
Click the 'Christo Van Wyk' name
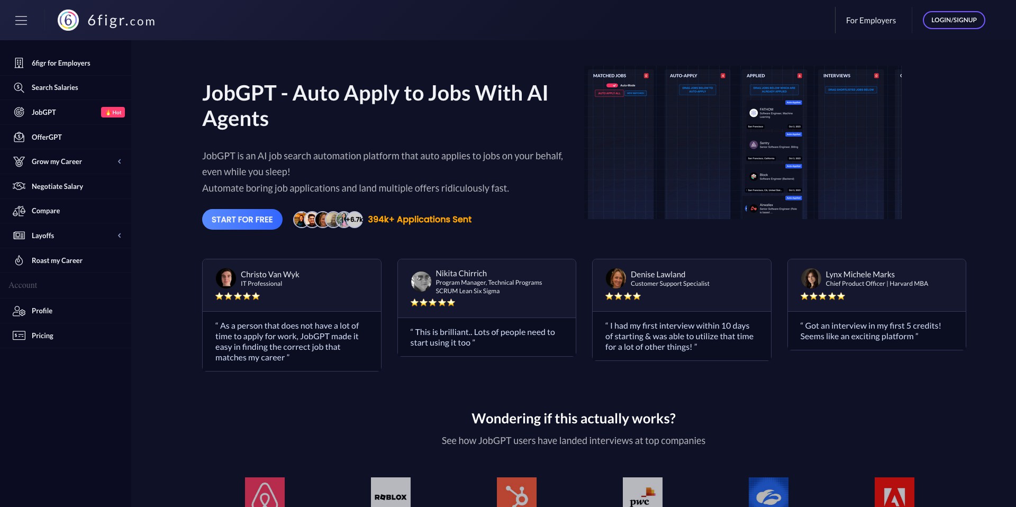(x=270, y=274)
